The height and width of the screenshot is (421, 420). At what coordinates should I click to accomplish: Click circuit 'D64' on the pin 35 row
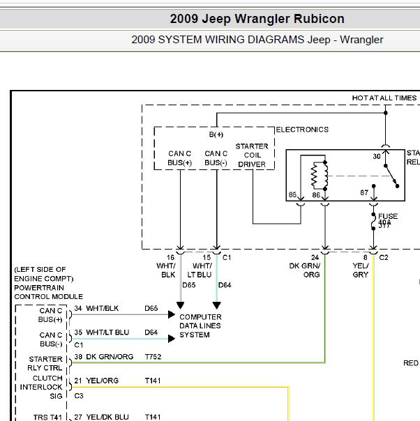(x=151, y=332)
